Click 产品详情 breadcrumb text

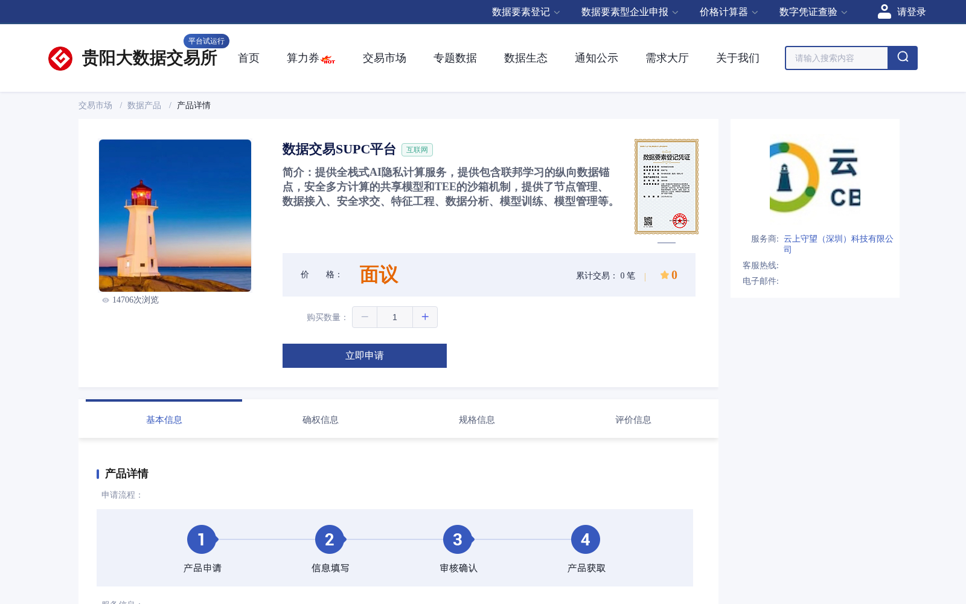click(194, 105)
